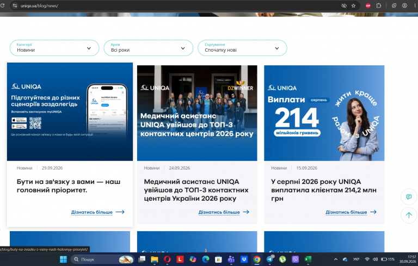Click the chevron in the Сортування selector
418x266 pixels.
point(277,48)
